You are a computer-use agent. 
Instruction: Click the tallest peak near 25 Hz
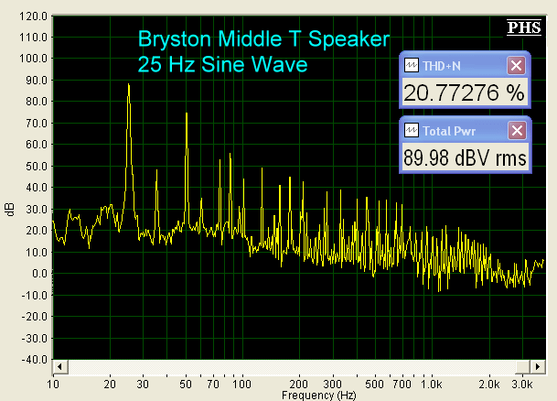[x=129, y=85]
